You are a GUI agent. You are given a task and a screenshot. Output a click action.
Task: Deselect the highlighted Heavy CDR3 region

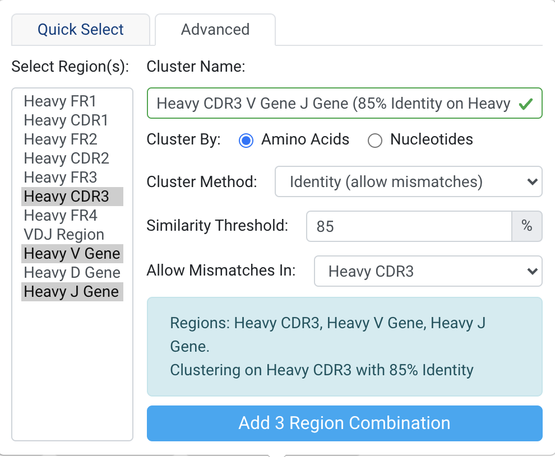(x=66, y=197)
